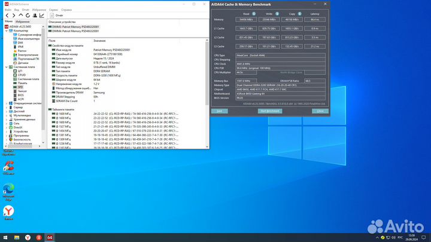Expand the Сеть tree node
Image resolution: width=431 pixels, height=242 pixels.
click(7, 124)
